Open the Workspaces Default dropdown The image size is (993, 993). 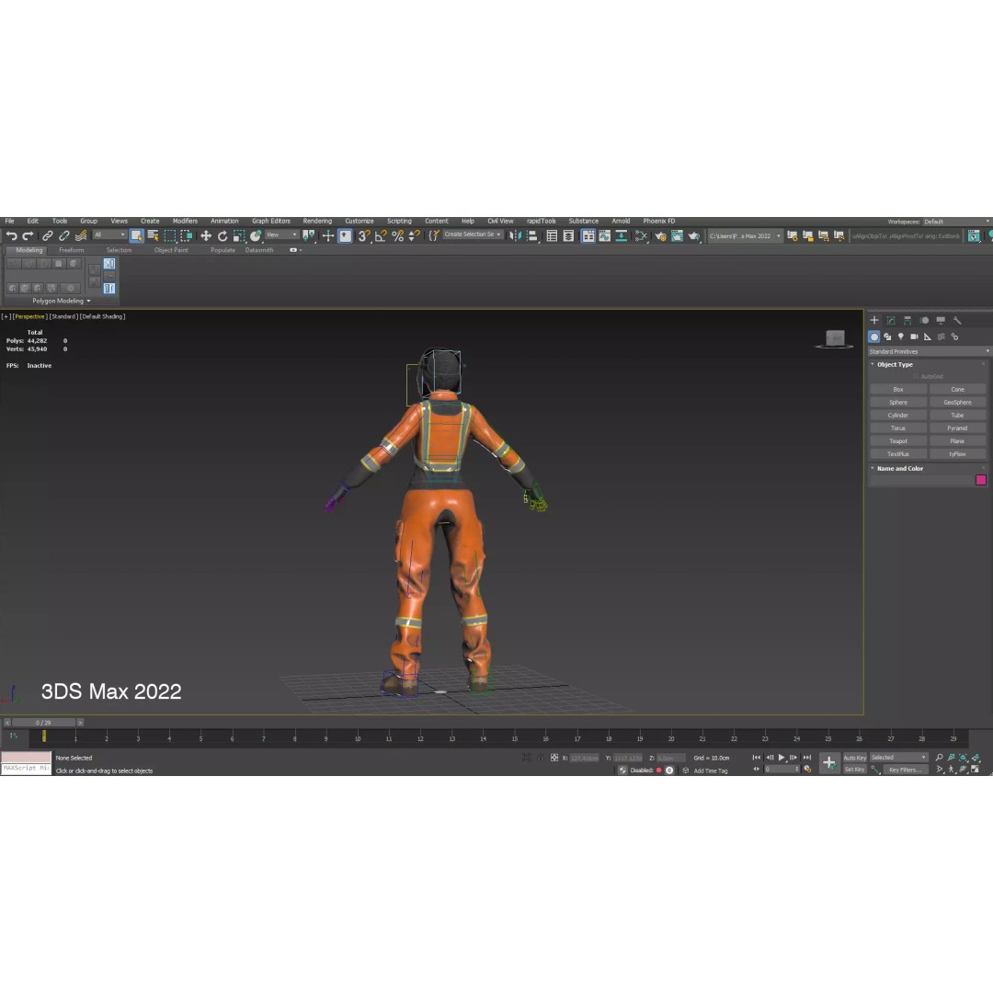956,222
